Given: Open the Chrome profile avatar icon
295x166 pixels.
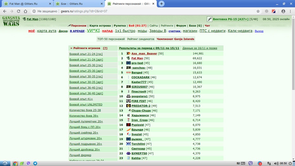Looking at the screenshot, I should [x=283, y=11].
